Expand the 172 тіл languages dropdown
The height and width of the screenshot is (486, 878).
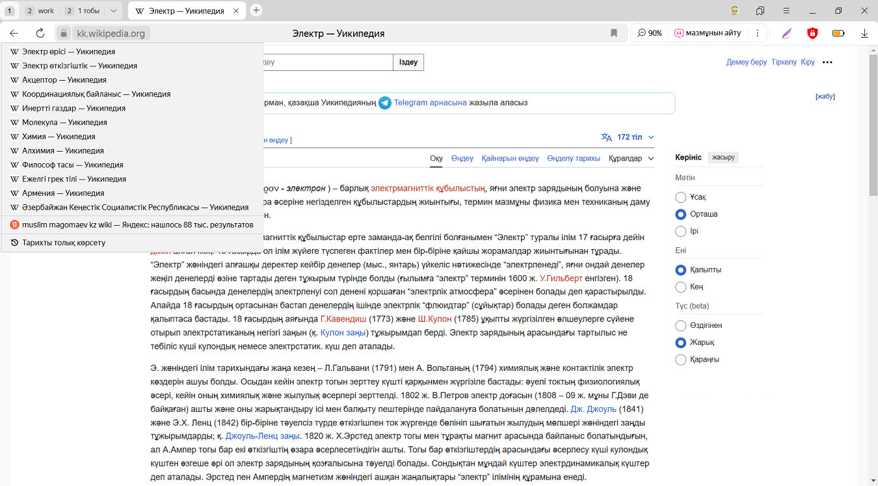point(628,137)
